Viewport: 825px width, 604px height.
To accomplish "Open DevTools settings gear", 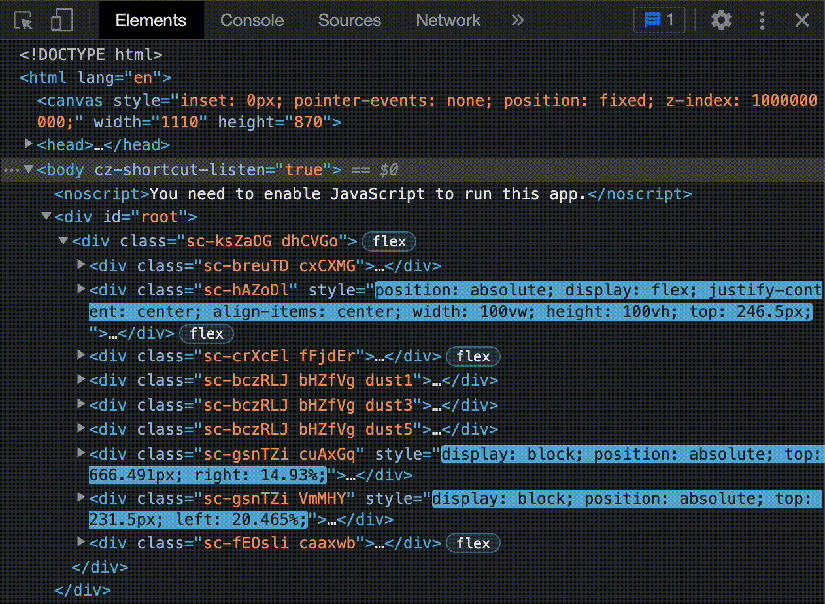I will [x=721, y=20].
